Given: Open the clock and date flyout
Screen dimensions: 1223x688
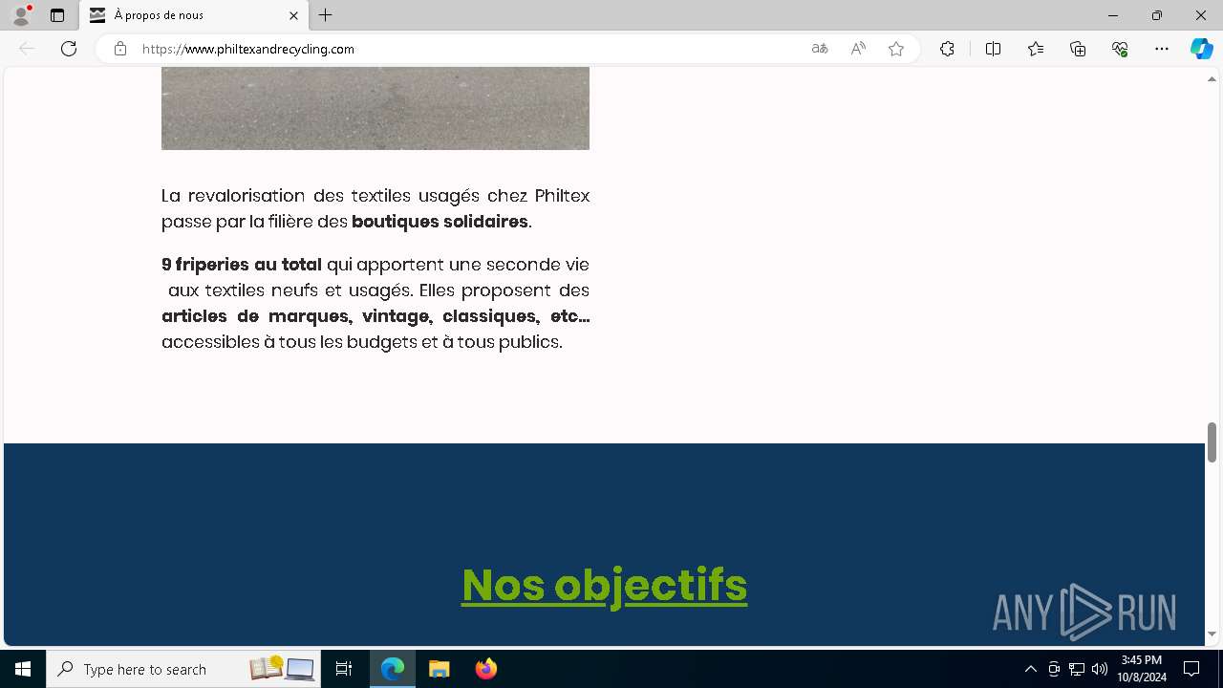Looking at the screenshot, I should (1144, 669).
